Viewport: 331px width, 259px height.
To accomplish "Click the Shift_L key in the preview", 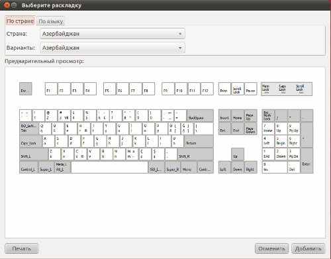I will [x=34, y=154].
